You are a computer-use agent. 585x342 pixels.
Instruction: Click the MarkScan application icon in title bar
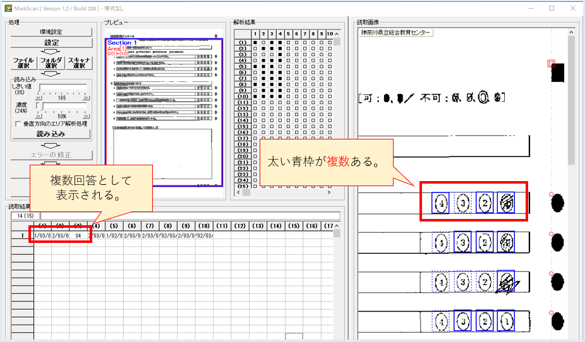tap(8, 8)
